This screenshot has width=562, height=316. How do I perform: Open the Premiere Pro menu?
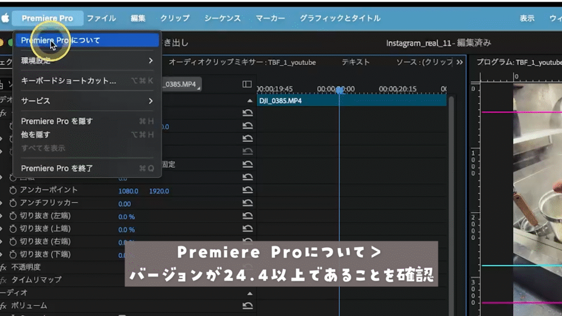click(x=47, y=18)
